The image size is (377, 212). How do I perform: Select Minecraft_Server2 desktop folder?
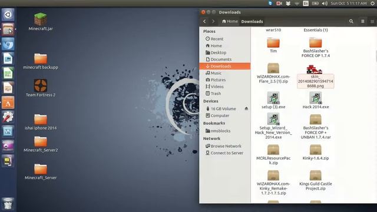pos(41,144)
